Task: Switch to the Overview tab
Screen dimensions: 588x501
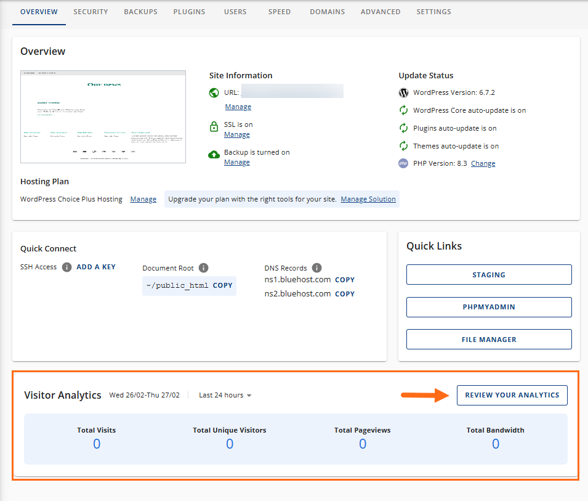Action: coord(39,12)
